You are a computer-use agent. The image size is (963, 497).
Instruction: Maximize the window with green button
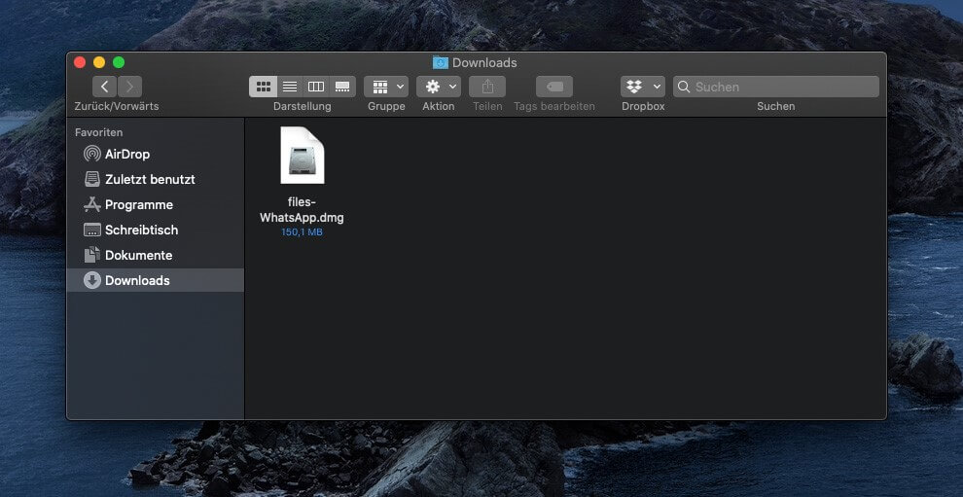click(x=119, y=62)
